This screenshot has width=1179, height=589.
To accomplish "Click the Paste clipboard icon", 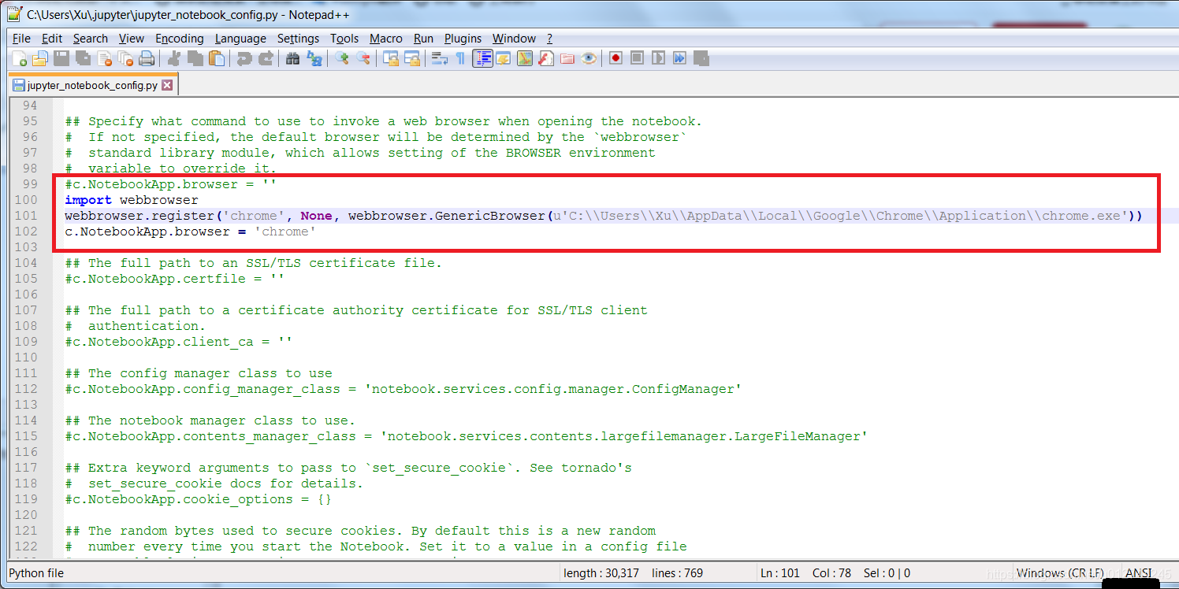I will pyautogui.click(x=216, y=58).
